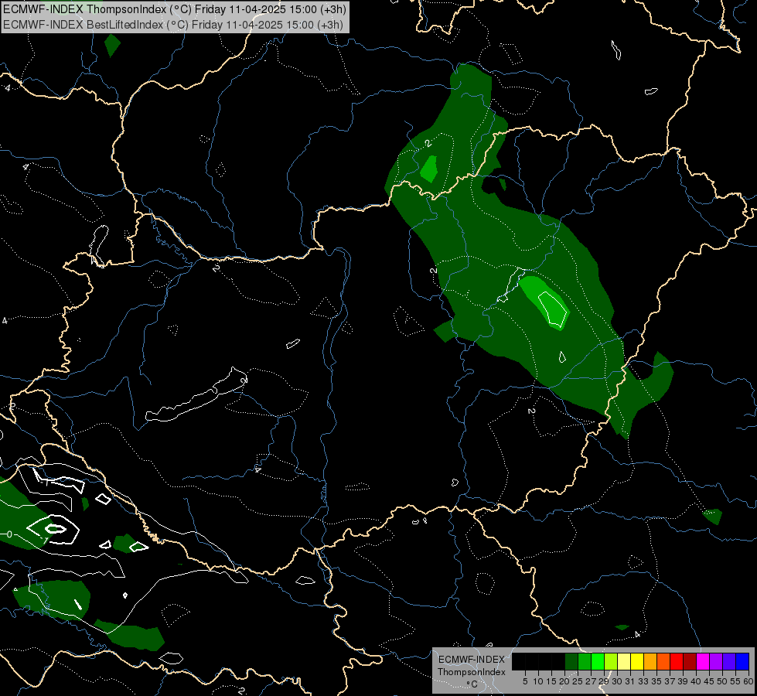
Task: Click the pure yellow 31–33 legend swatch
Action: click(637, 661)
